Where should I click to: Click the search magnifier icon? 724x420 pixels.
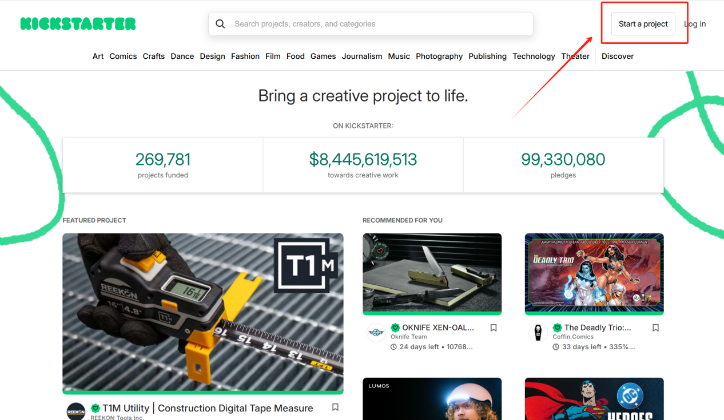point(220,24)
